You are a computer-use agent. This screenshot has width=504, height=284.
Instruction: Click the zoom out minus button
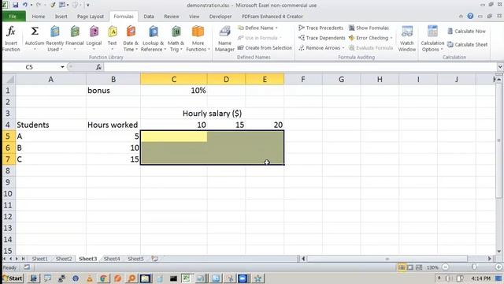coord(445,267)
